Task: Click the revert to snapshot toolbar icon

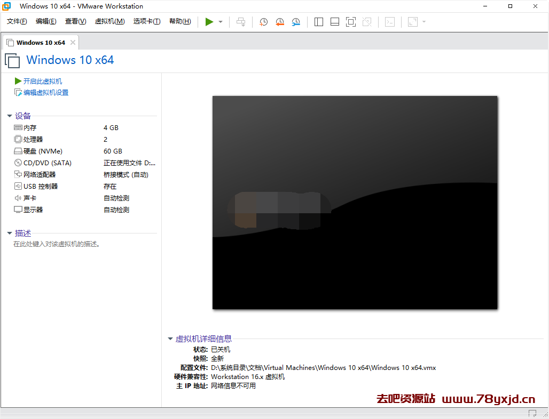Action: click(280, 22)
